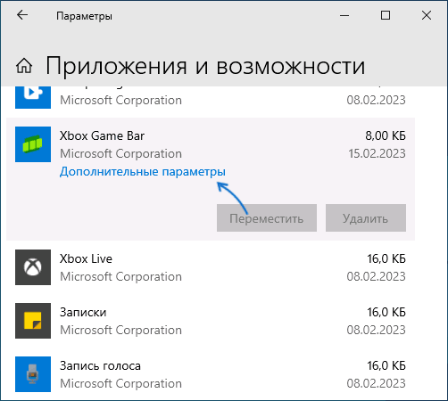Select the Запись голоса list entry name
Viewport: 448px width, 401px height.
(100, 366)
